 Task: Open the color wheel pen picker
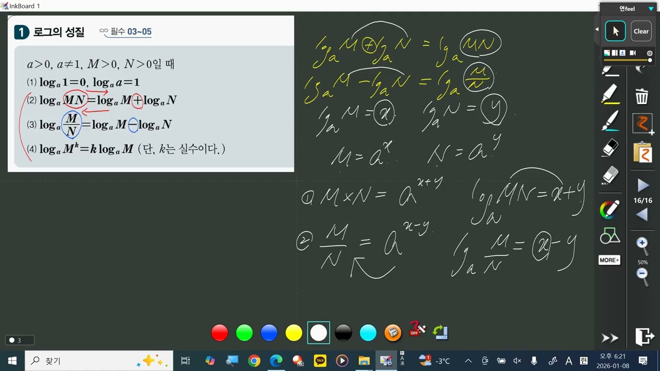pyautogui.click(x=610, y=210)
